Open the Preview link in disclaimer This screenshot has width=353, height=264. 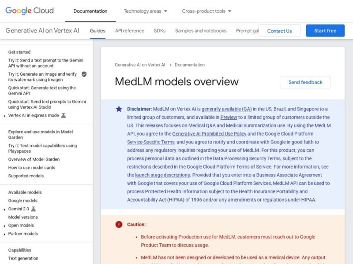pyautogui.click(x=229, y=117)
